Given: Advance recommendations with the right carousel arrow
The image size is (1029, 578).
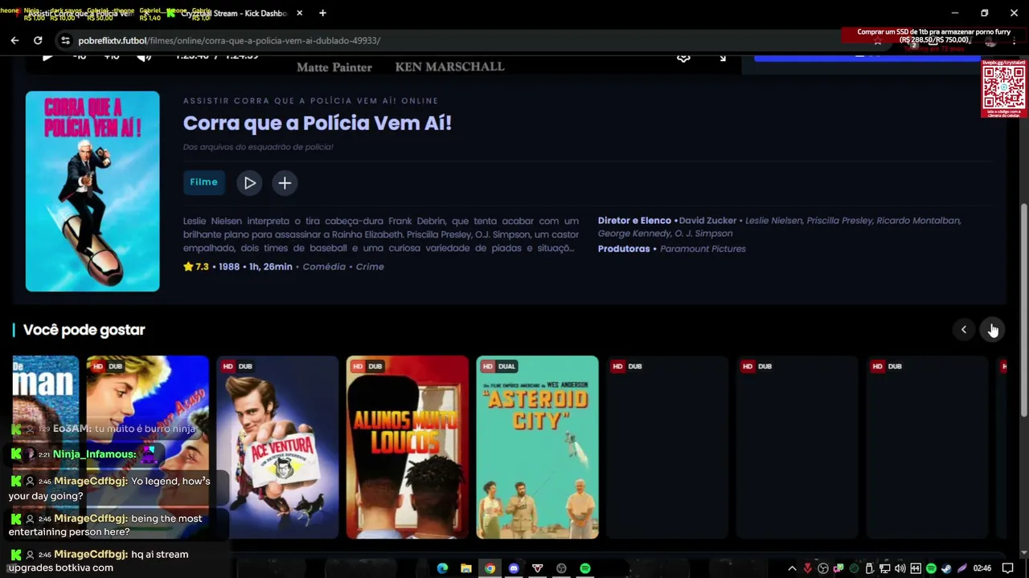Looking at the screenshot, I should click(x=993, y=330).
